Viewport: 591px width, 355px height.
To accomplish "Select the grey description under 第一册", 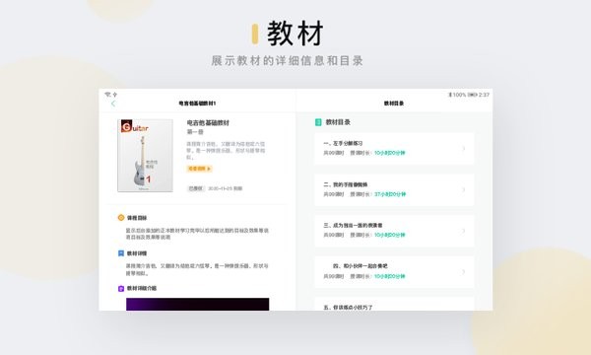I will (x=226, y=151).
